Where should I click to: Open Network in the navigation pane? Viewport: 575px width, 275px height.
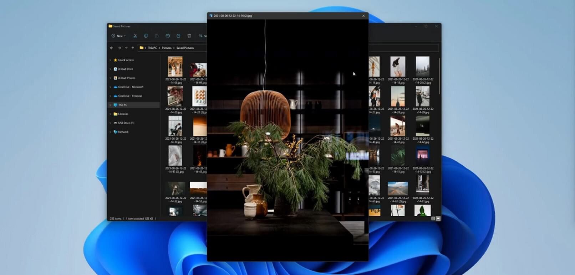(x=123, y=132)
